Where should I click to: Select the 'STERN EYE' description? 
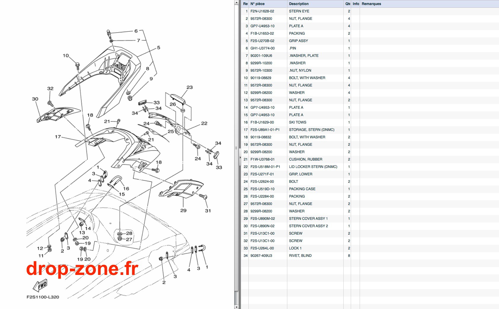299,11
